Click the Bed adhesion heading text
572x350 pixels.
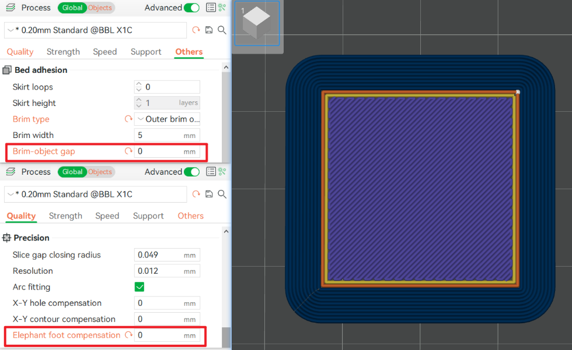[x=41, y=70]
